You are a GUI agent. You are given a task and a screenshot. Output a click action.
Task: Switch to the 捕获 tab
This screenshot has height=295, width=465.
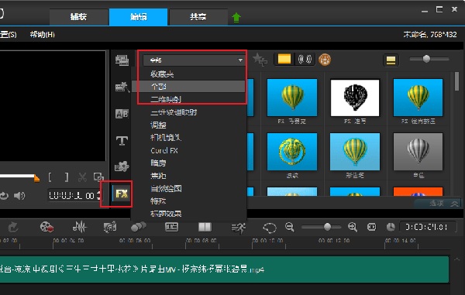78,17
